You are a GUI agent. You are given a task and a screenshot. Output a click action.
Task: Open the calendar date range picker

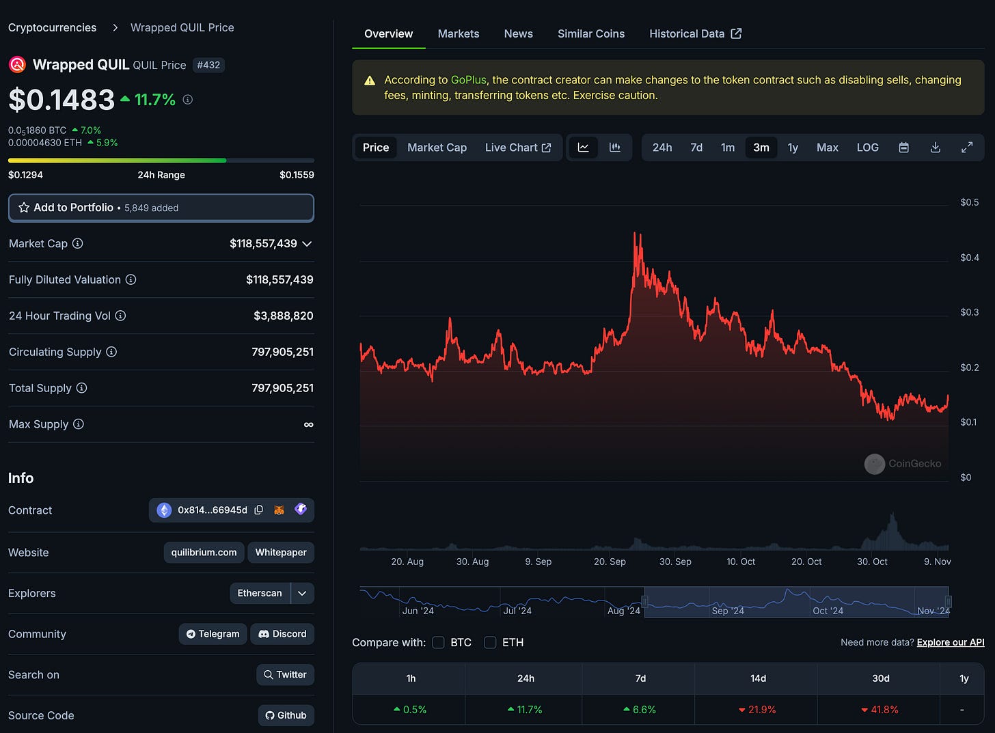coord(903,148)
